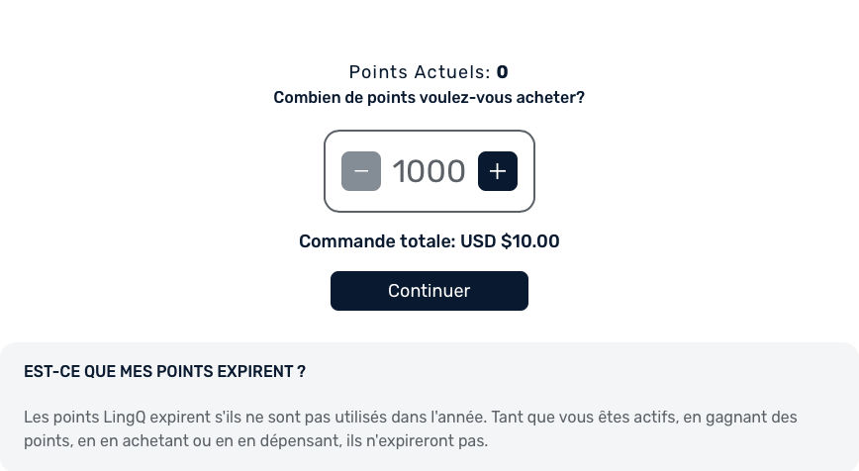Click the 1000 points quantity field
The height and width of the screenshot is (471, 859).
pyautogui.click(x=429, y=171)
